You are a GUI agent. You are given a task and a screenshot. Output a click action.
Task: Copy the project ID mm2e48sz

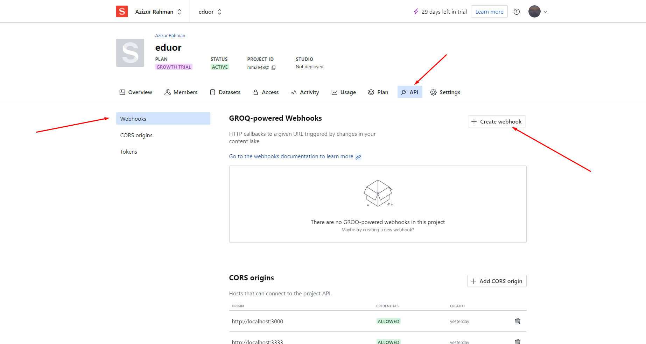click(x=274, y=68)
